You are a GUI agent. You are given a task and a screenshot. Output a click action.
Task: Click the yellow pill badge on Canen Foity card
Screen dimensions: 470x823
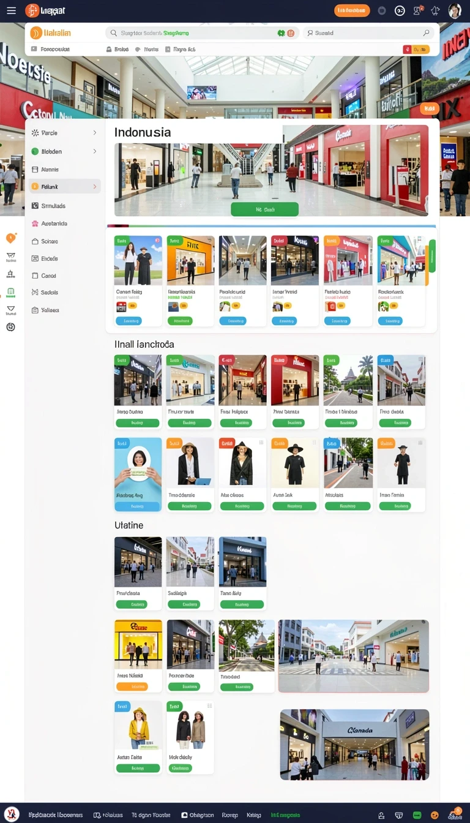(x=132, y=306)
